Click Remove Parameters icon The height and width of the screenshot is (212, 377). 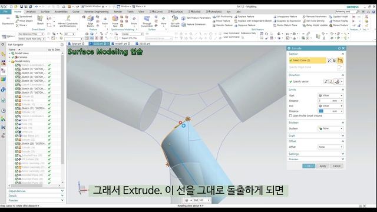pyautogui.click(x=304, y=17)
